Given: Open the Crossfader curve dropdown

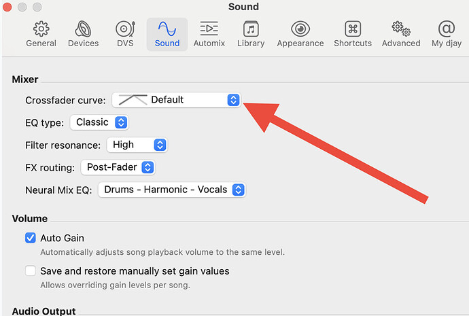Looking at the screenshot, I should [177, 100].
